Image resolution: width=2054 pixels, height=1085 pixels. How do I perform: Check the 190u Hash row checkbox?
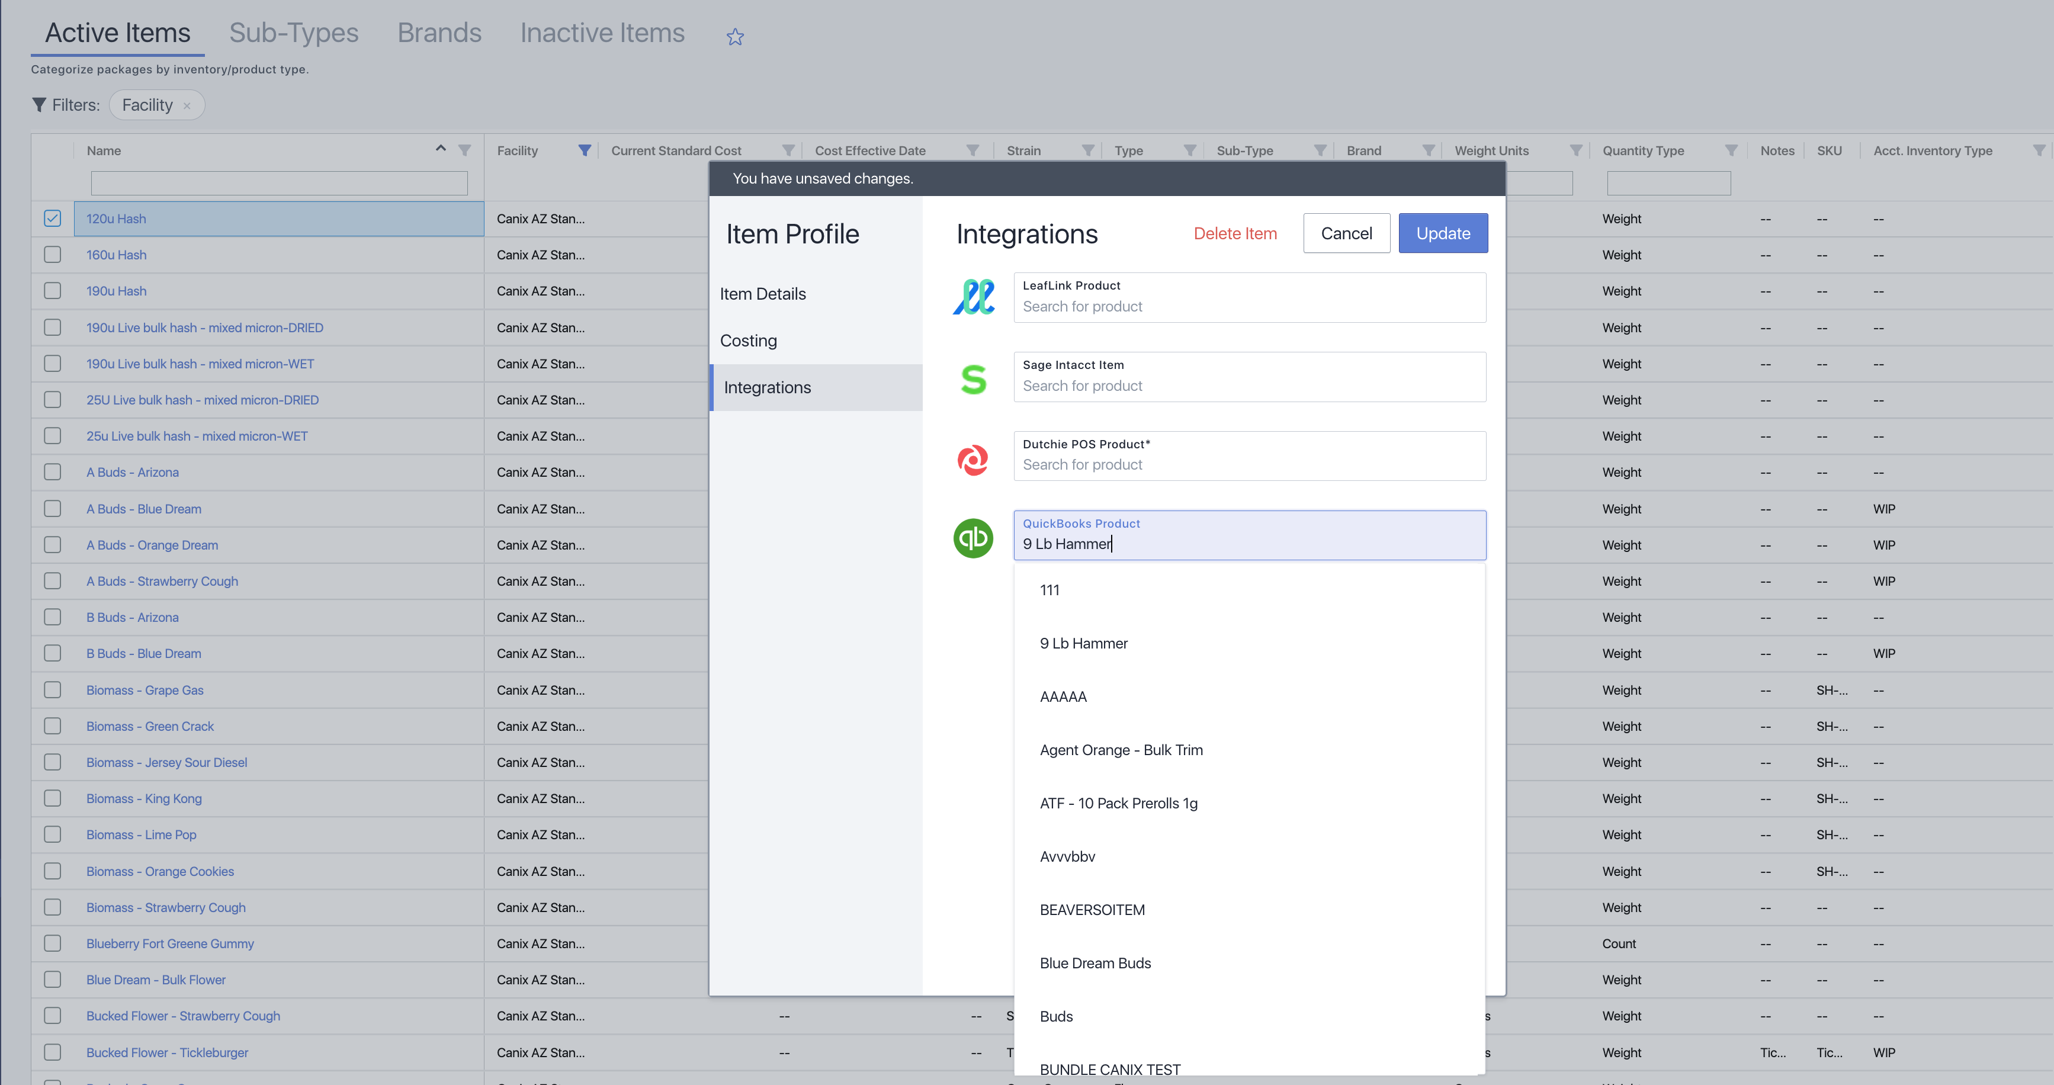53,291
